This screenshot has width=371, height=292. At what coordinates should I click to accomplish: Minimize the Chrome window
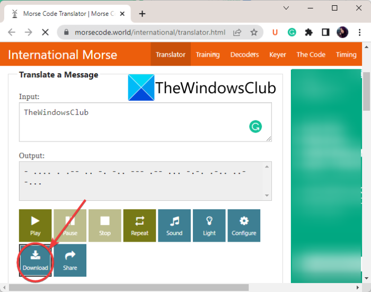point(311,8)
